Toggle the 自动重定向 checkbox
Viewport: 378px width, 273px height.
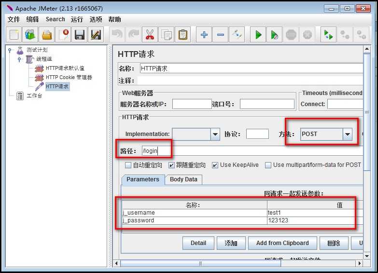pos(128,165)
